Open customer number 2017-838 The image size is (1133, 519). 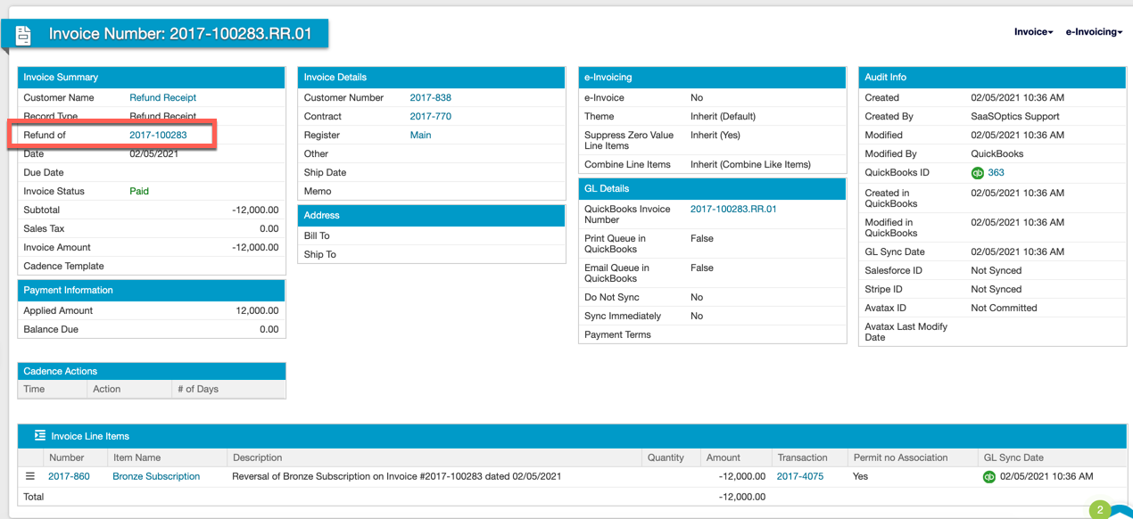click(431, 98)
